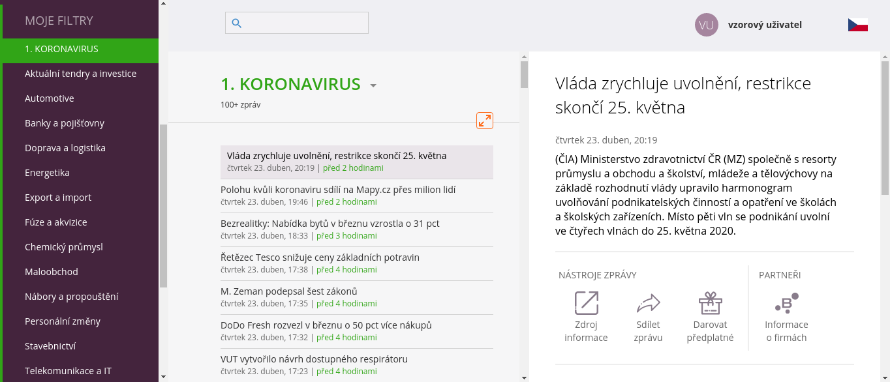890x382 pixels.
Task: Click the Sdílet zprávu arrow icon
Action: (x=648, y=303)
